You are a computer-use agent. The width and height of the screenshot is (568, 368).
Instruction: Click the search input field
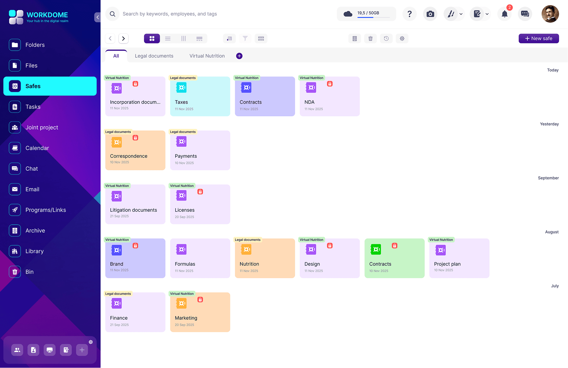(x=197, y=14)
